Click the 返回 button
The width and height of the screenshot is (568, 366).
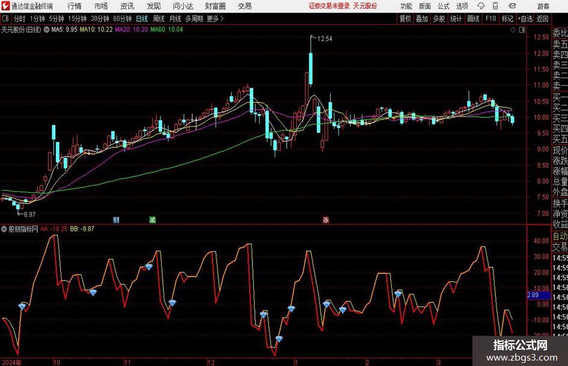542,19
